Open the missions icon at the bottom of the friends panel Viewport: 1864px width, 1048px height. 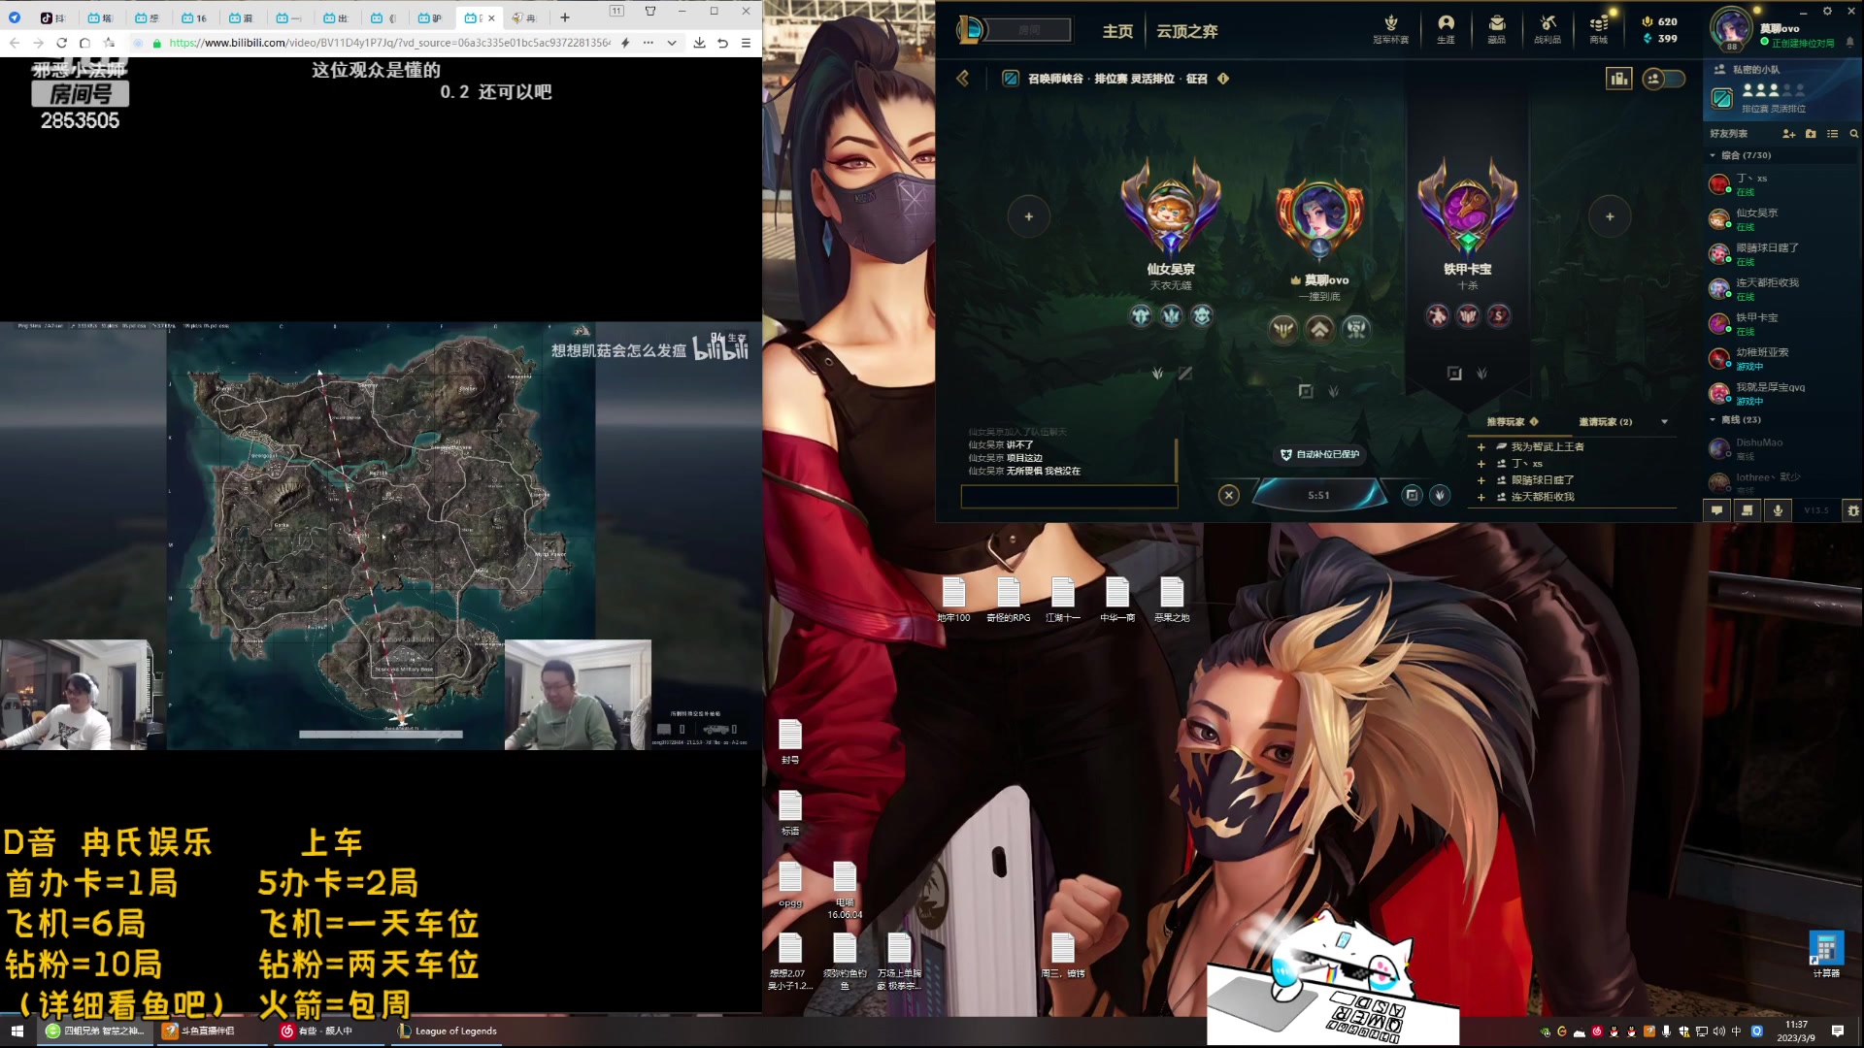1747,510
